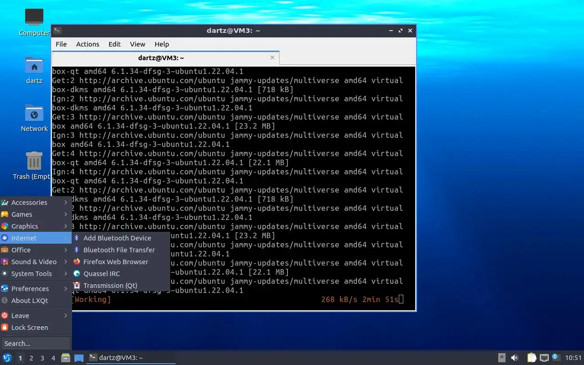Click the Lock Screen padlock icon
Viewport: 584px width, 365px height.
[5, 328]
